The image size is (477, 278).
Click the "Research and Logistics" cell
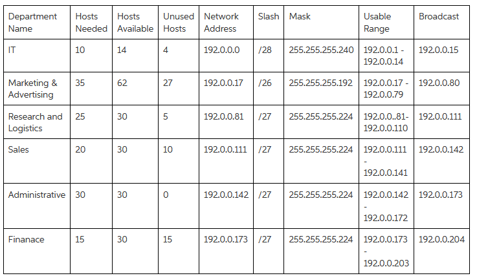pyautogui.click(x=36, y=122)
